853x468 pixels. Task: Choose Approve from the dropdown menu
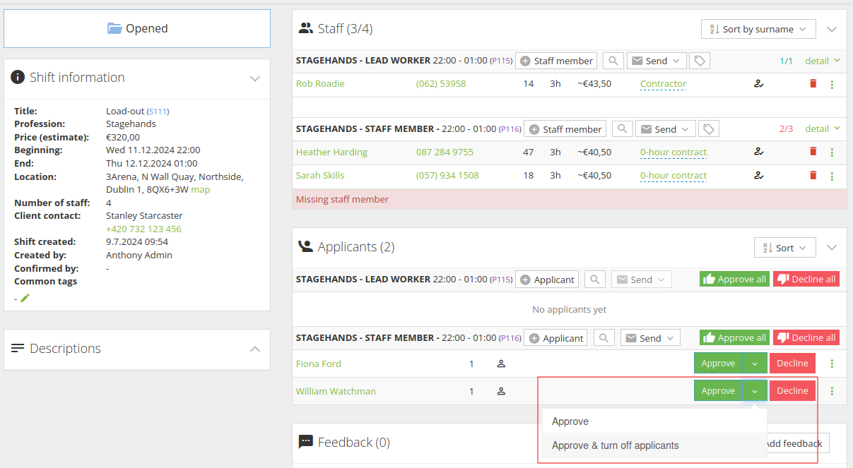[x=570, y=421]
